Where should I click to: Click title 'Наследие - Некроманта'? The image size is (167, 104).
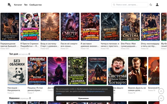[14, 89]
